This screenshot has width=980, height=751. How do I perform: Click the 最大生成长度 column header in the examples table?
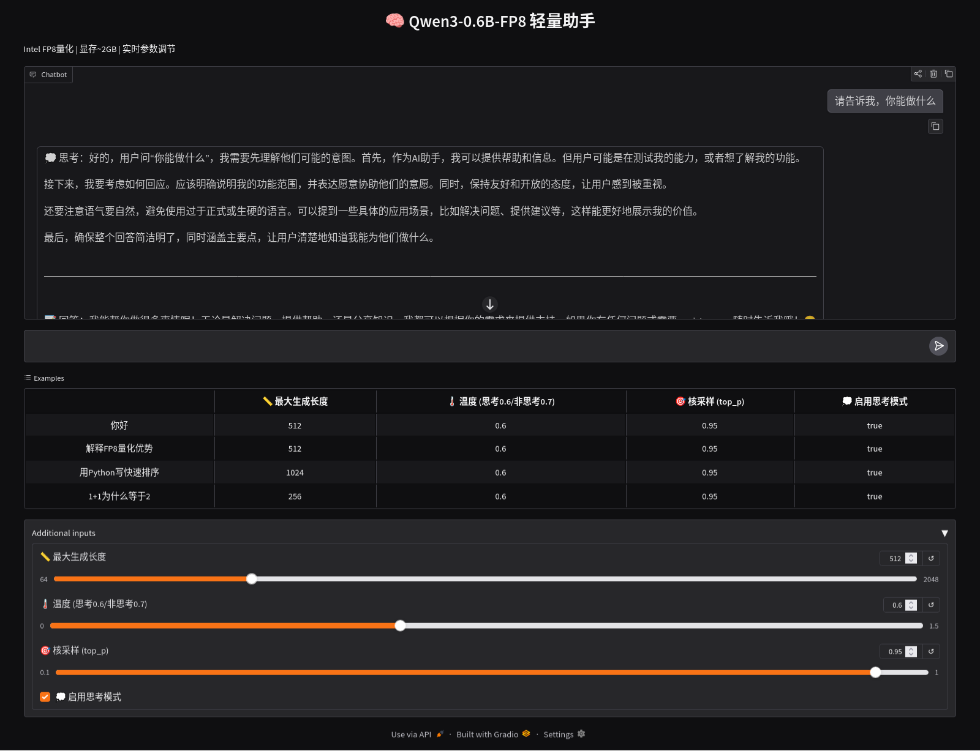[x=295, y=402]
